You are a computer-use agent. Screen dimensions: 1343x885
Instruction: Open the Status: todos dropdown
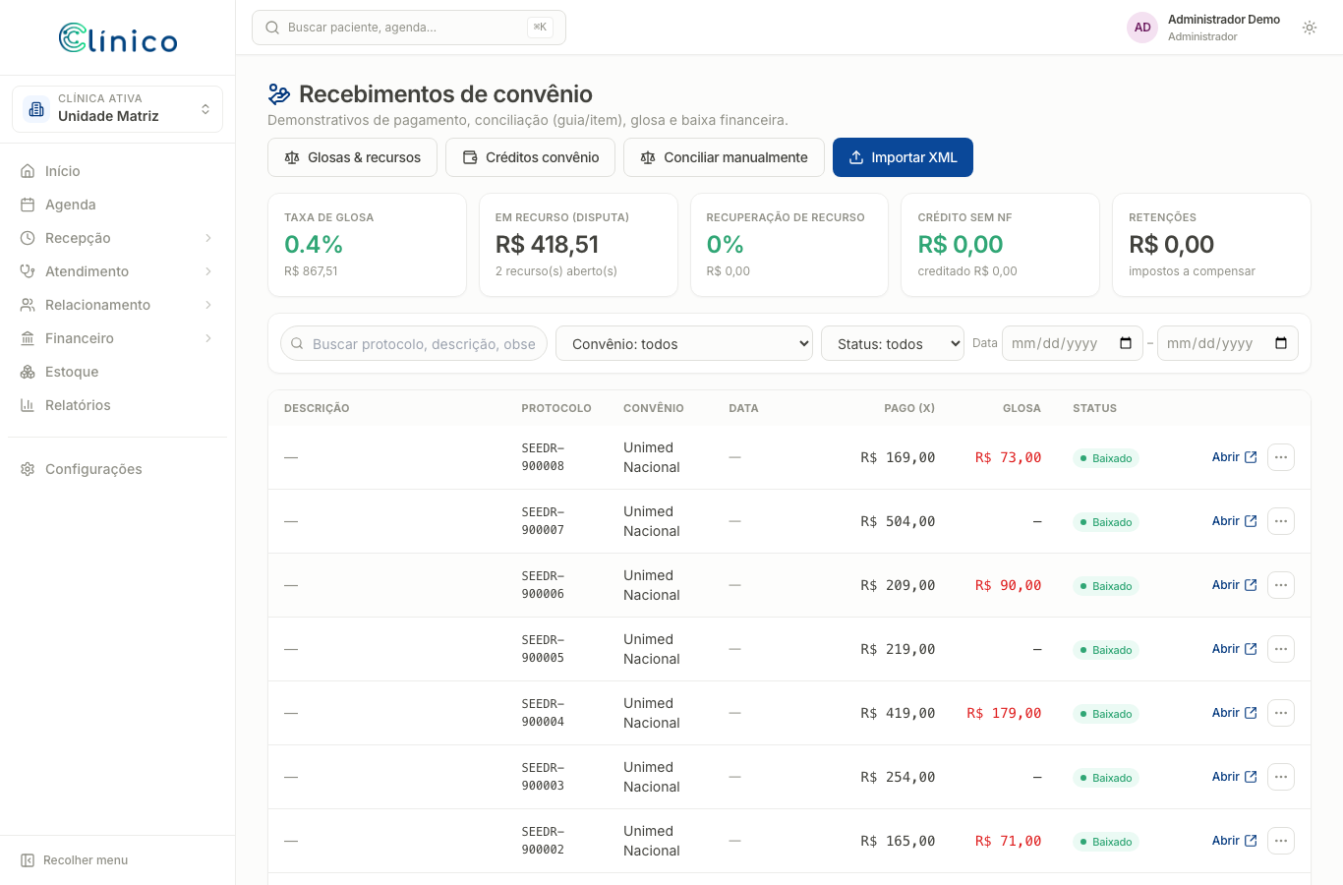pyautogui.click(x=893, y=343)
